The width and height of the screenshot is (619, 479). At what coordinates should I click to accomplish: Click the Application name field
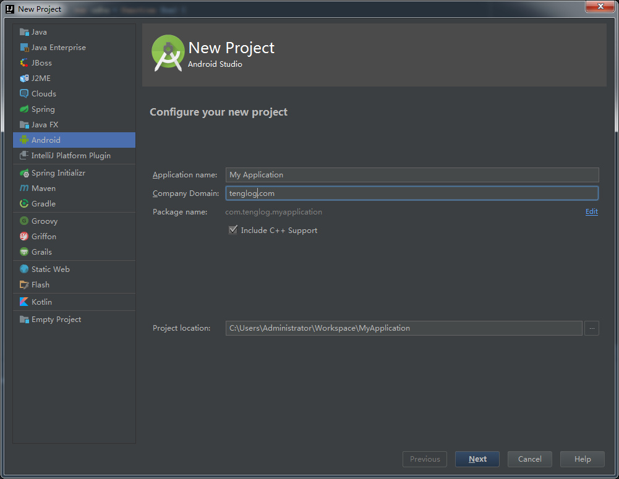tap(412, 175)
